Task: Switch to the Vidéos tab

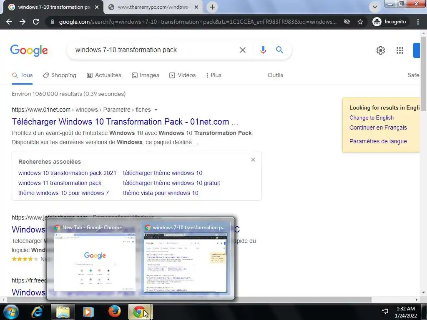Action: pos(183,75)
